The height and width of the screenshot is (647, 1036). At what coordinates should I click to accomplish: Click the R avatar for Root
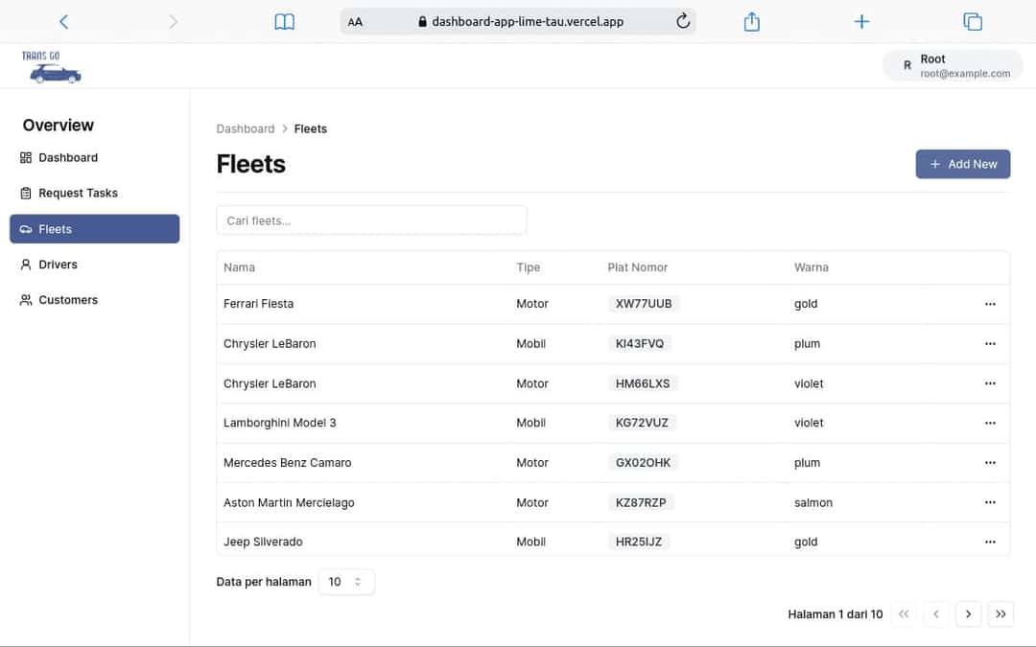(x=907, y=65)
